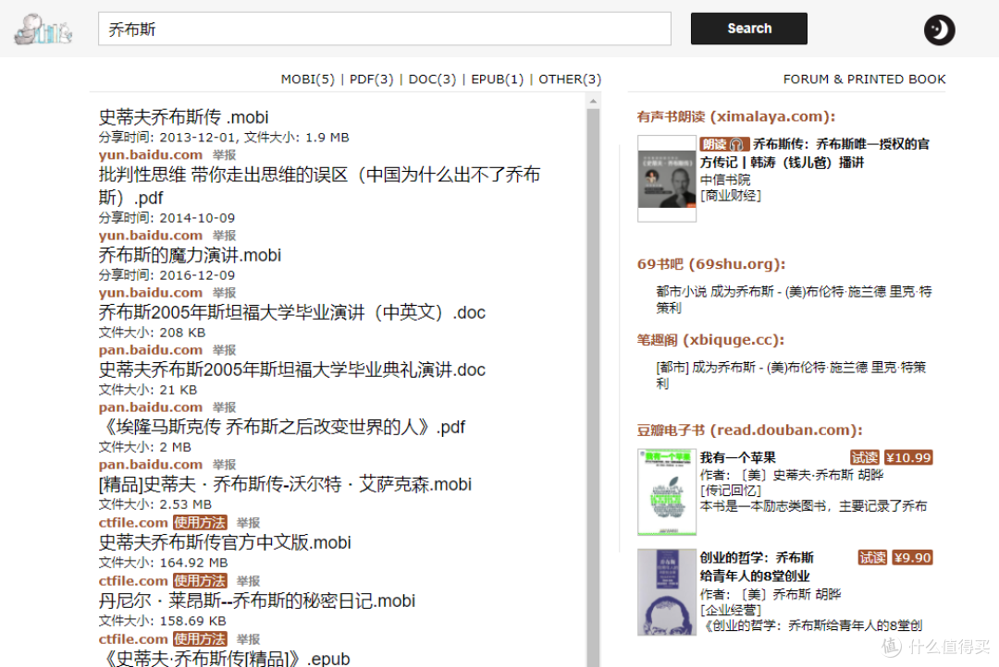Open the 我有一个苹果 title link
This screenshot has width=999, height=667.
click(738, 457)
